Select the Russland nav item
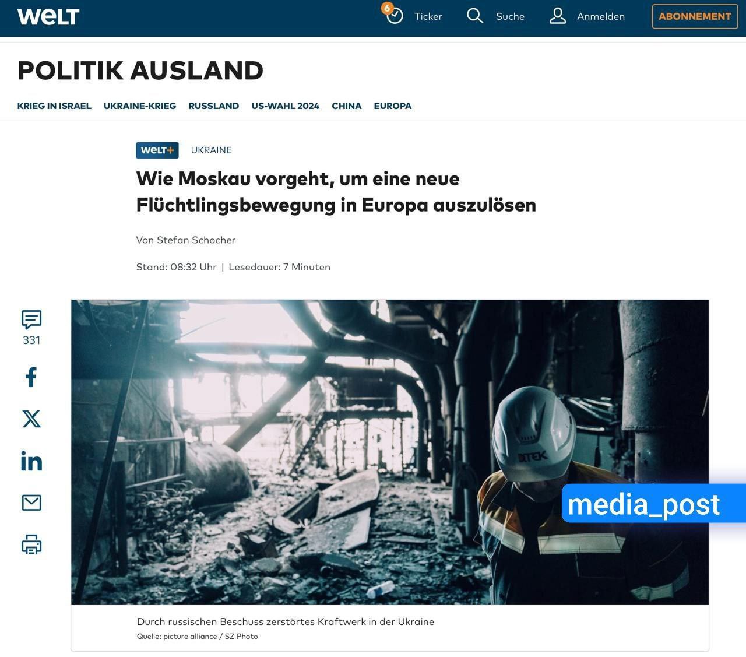 click(214, 106)
